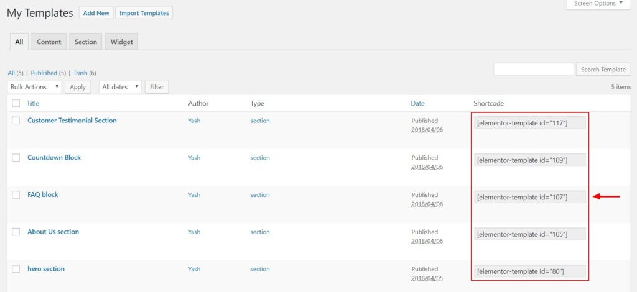
Task: Click the Author column header
Action: 198,103
